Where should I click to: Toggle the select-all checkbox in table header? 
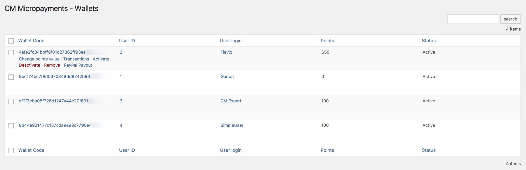(11, 41)
